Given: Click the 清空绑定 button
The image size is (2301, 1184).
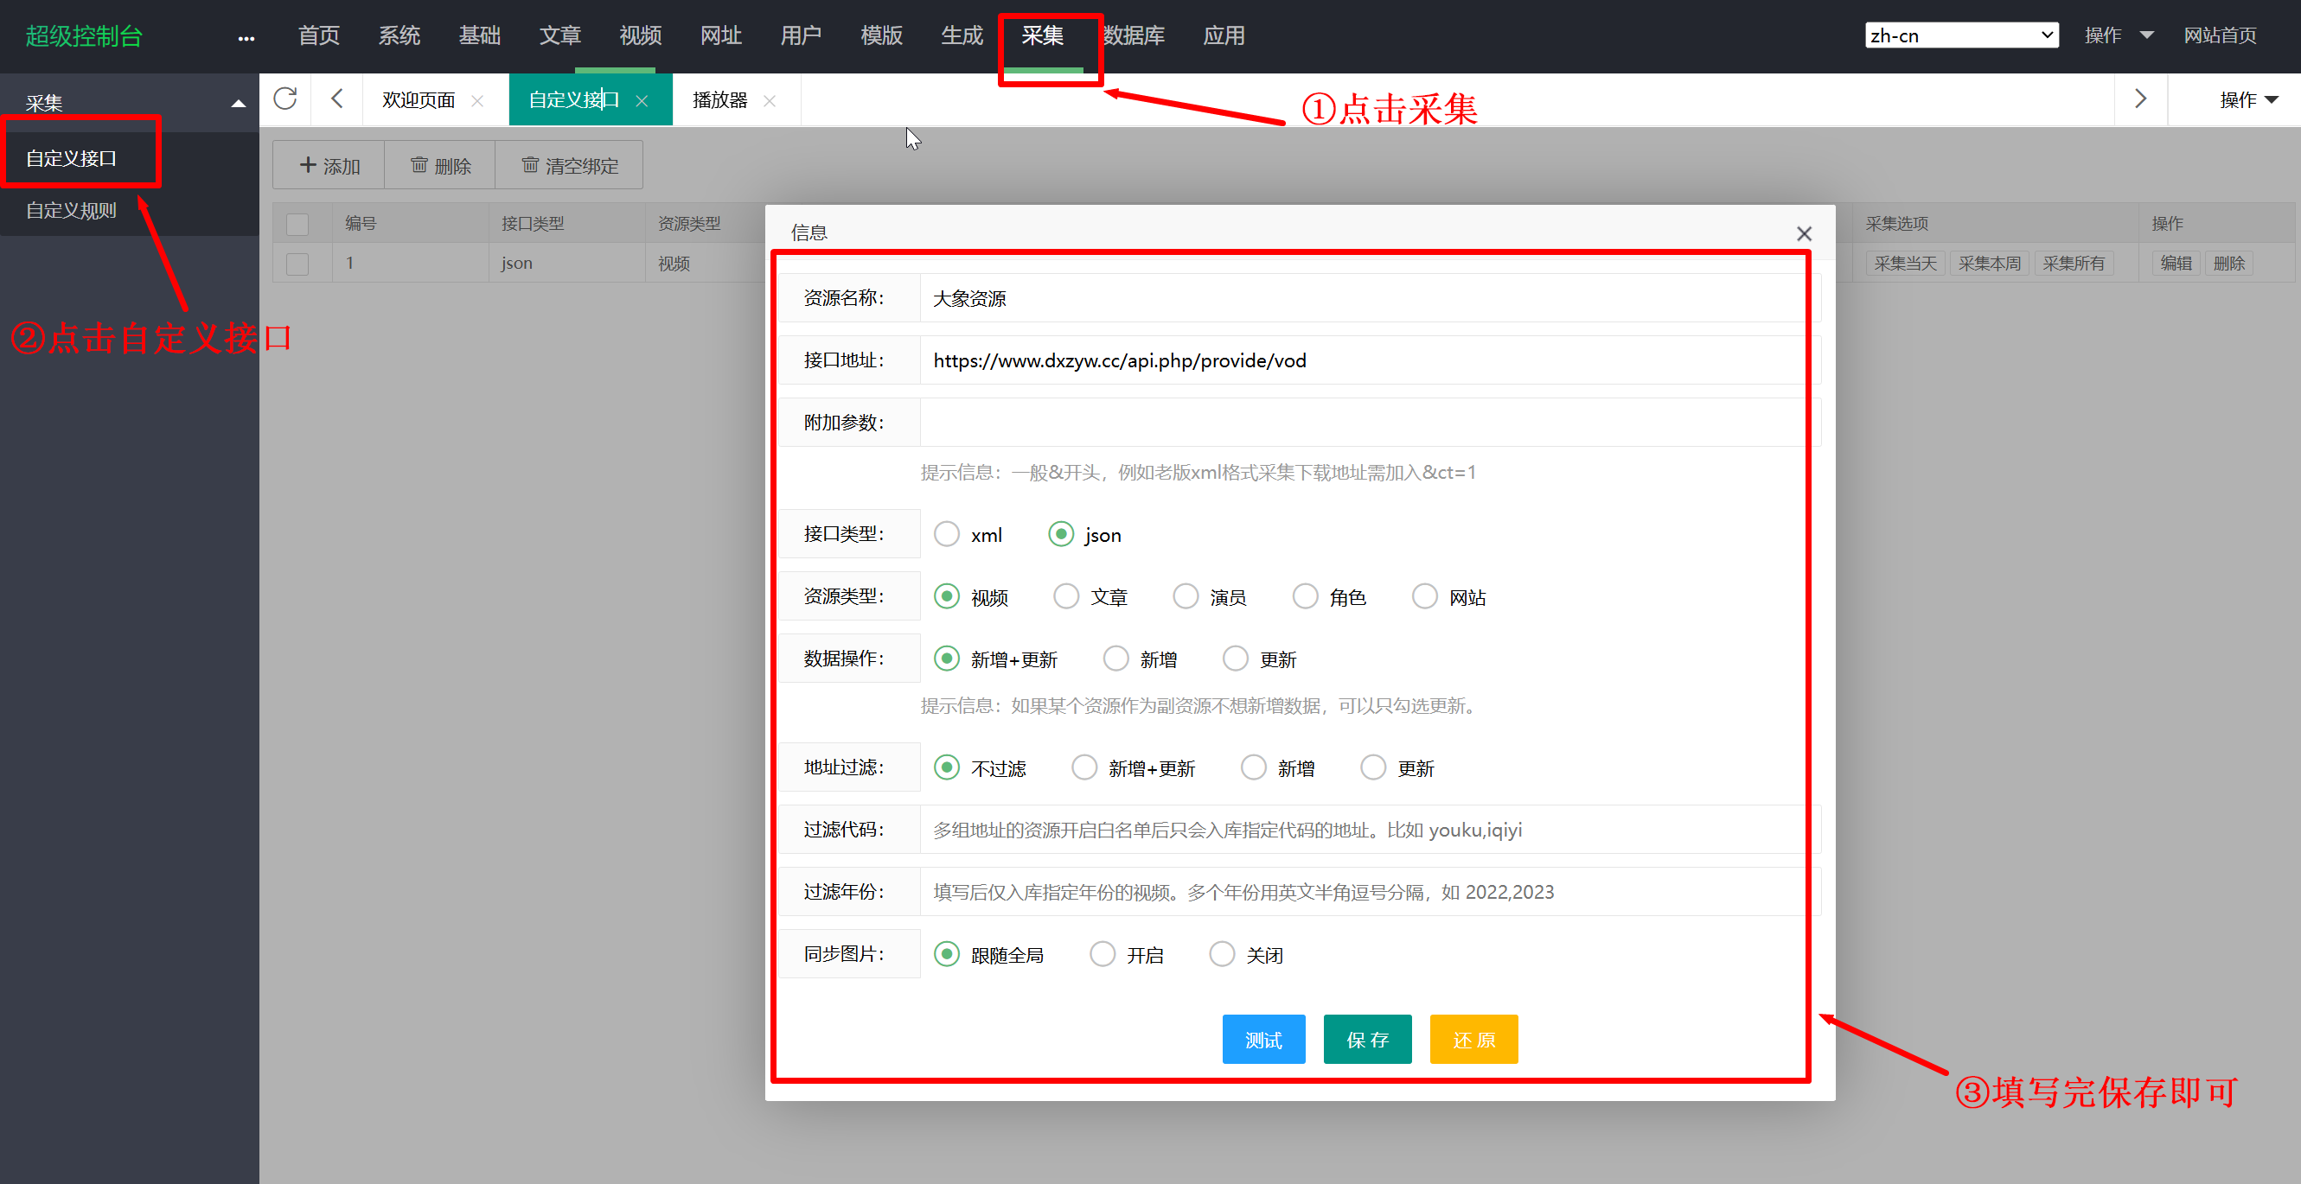Looking at the screenshot, I should pos(569,165).
